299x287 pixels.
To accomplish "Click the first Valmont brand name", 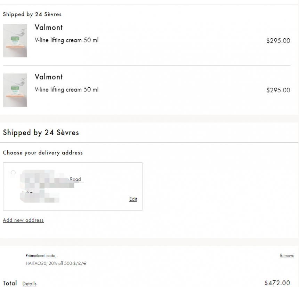I will [x=49, y=27].
